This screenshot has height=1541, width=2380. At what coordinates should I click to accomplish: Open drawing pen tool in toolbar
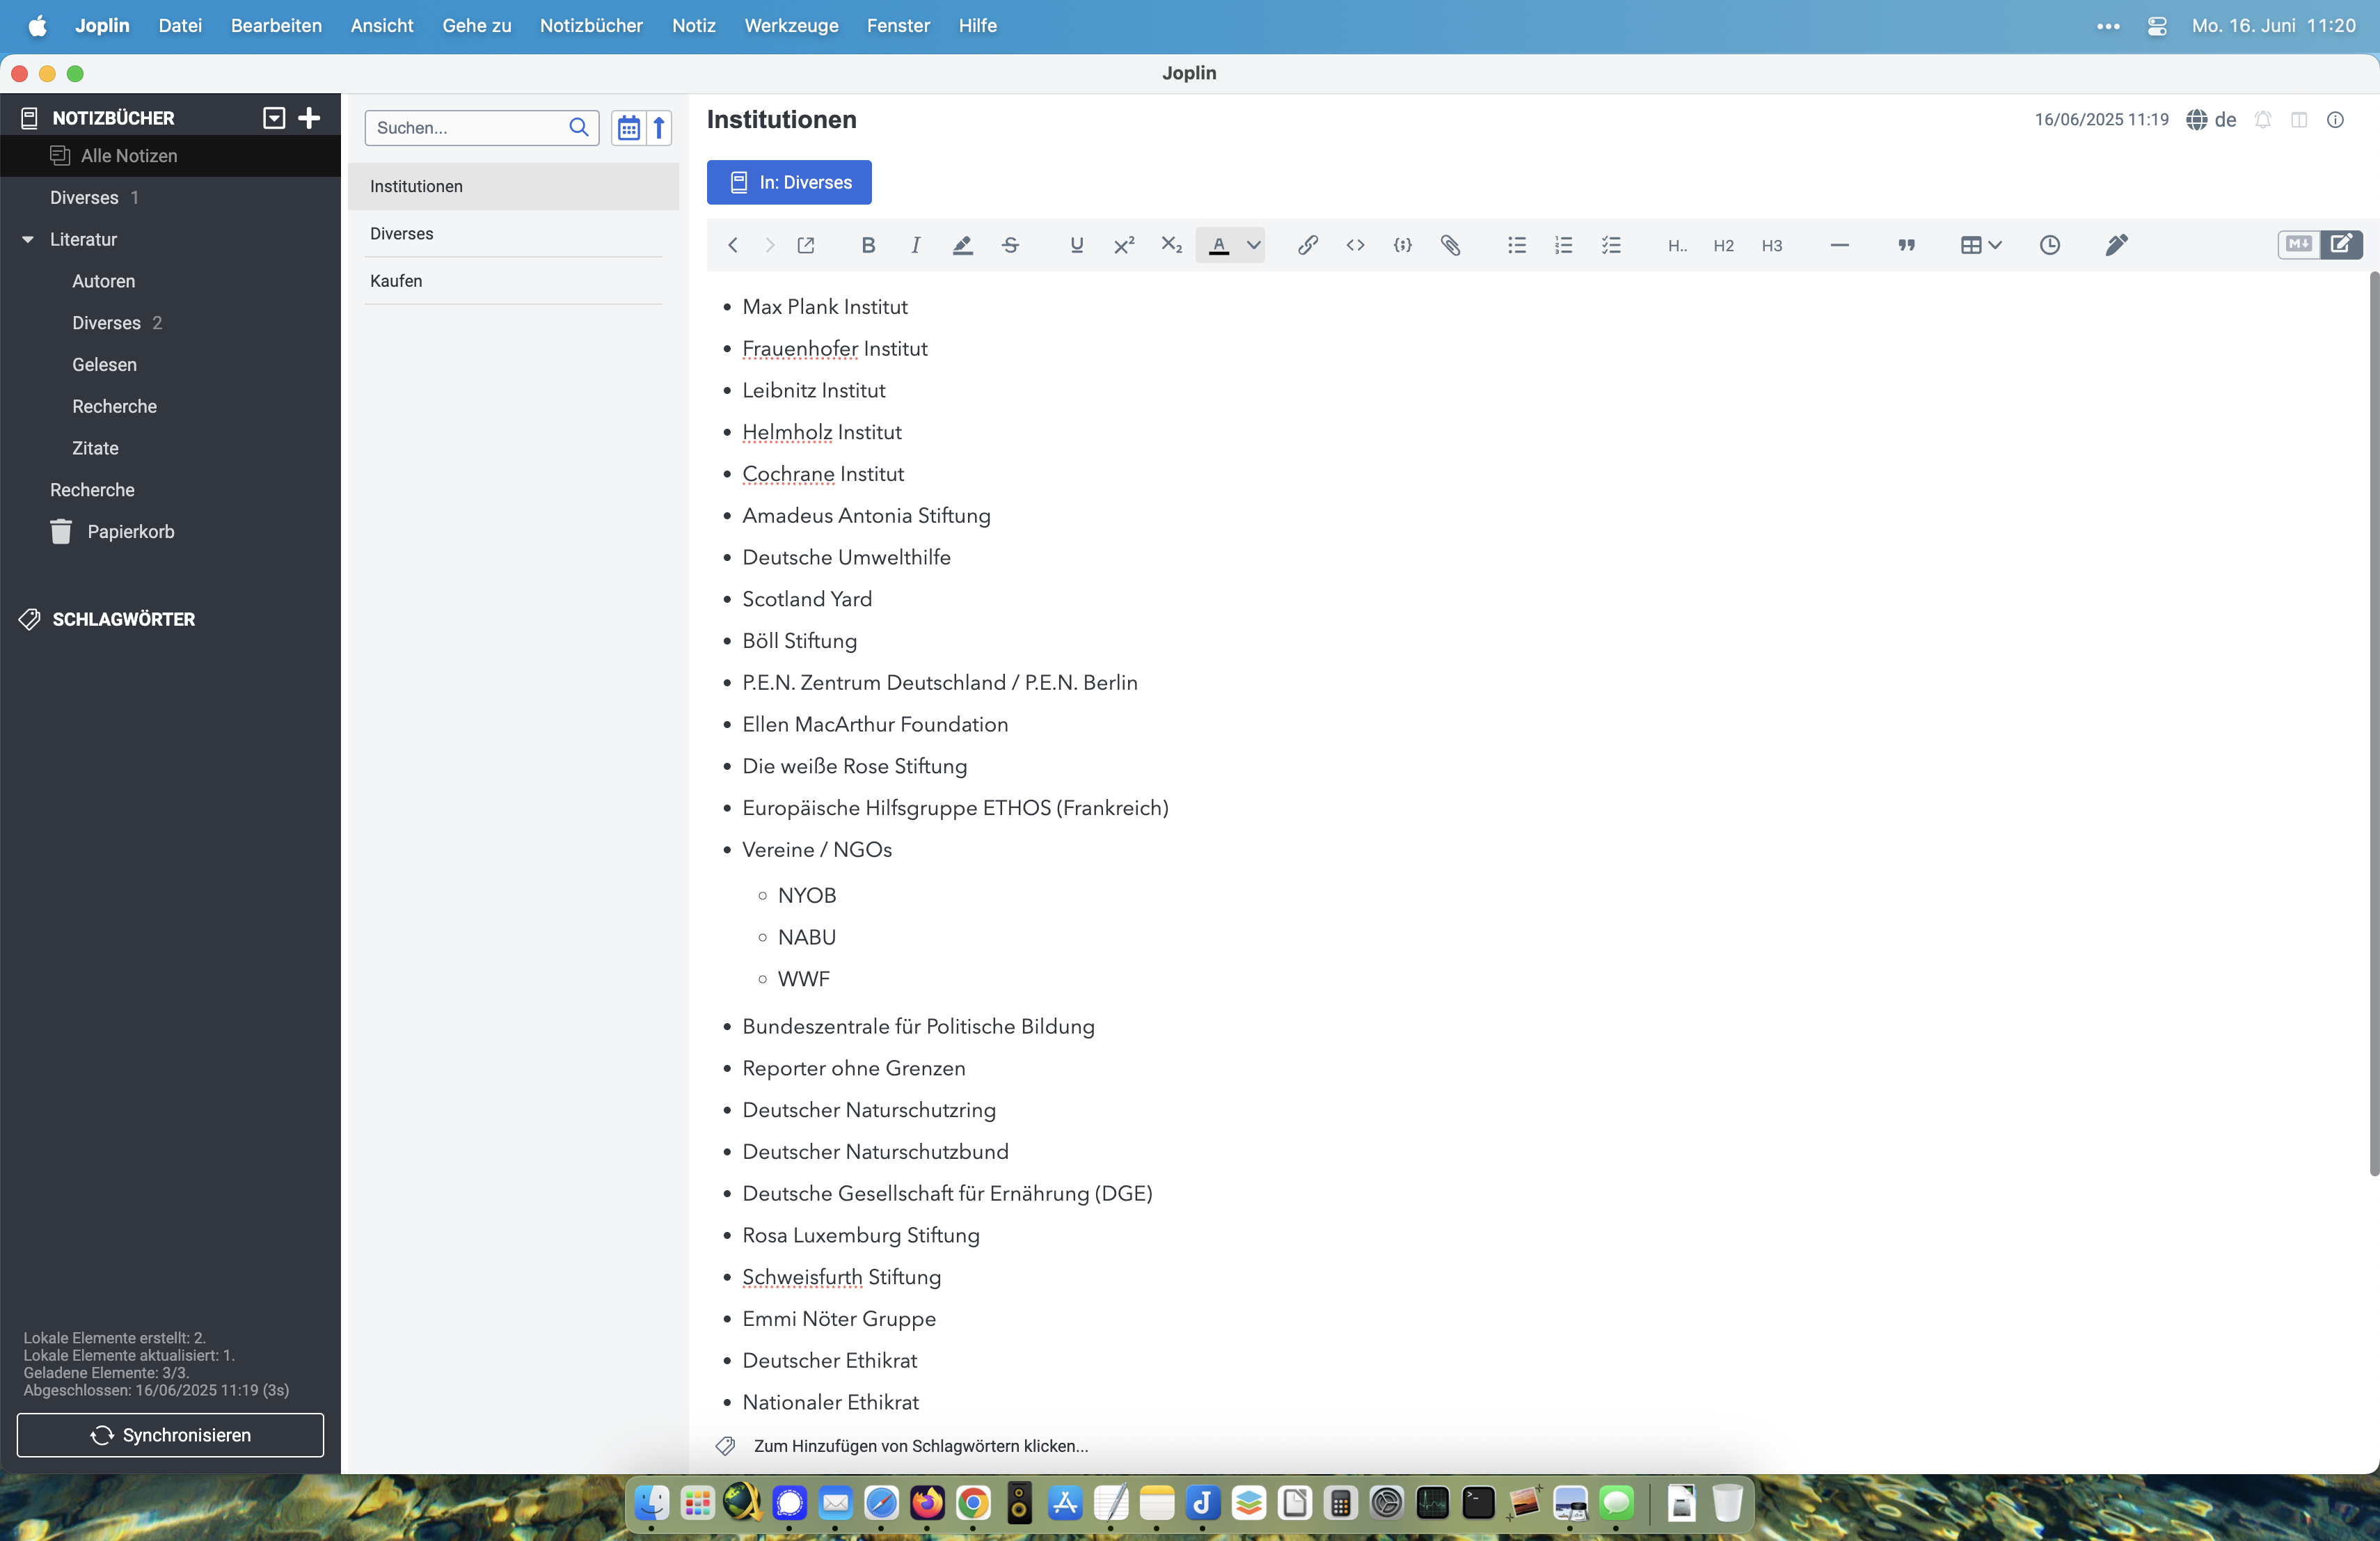(x=2116, y=245)
